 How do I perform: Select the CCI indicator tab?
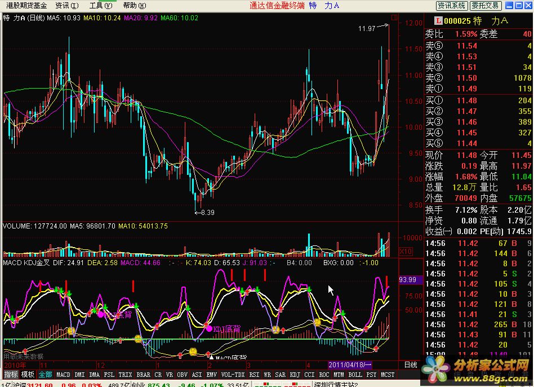tap(309, 375)
